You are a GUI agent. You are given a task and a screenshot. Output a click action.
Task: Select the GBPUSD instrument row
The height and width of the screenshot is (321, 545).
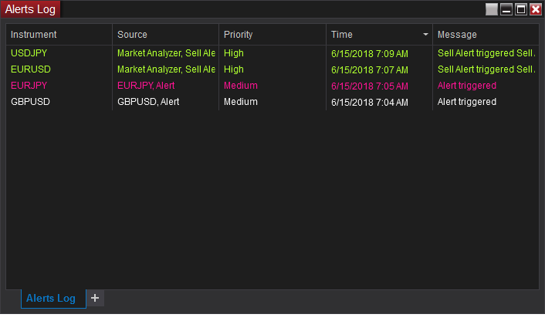pyautogui.click(x=31, y=102)
